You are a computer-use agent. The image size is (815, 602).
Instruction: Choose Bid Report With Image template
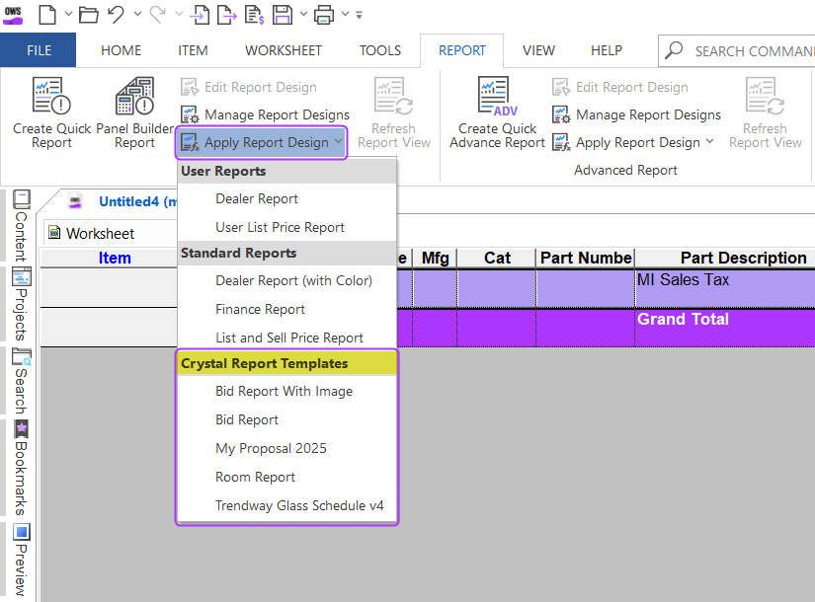click(x=286, y=391)
